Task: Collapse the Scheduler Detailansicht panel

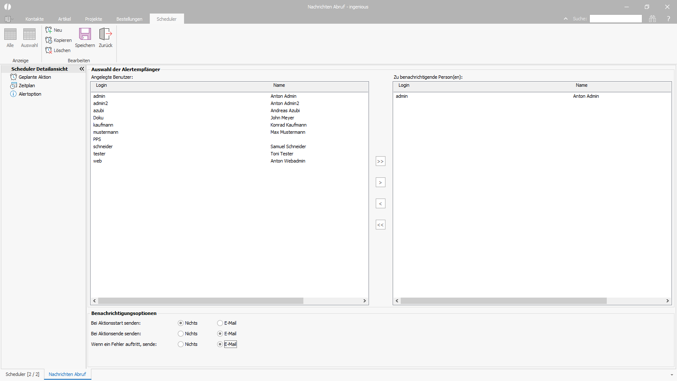Action: 82,69
